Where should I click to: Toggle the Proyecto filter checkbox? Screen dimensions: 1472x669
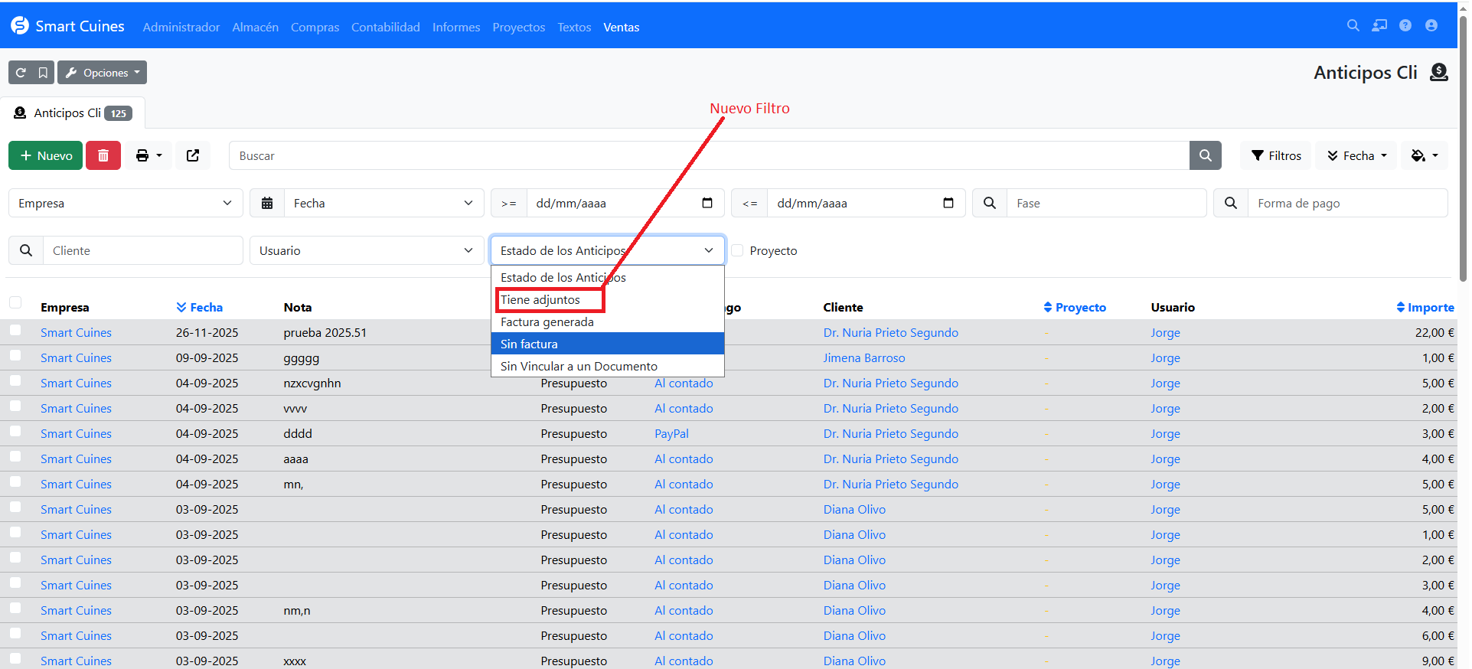(x=737, y=250)
